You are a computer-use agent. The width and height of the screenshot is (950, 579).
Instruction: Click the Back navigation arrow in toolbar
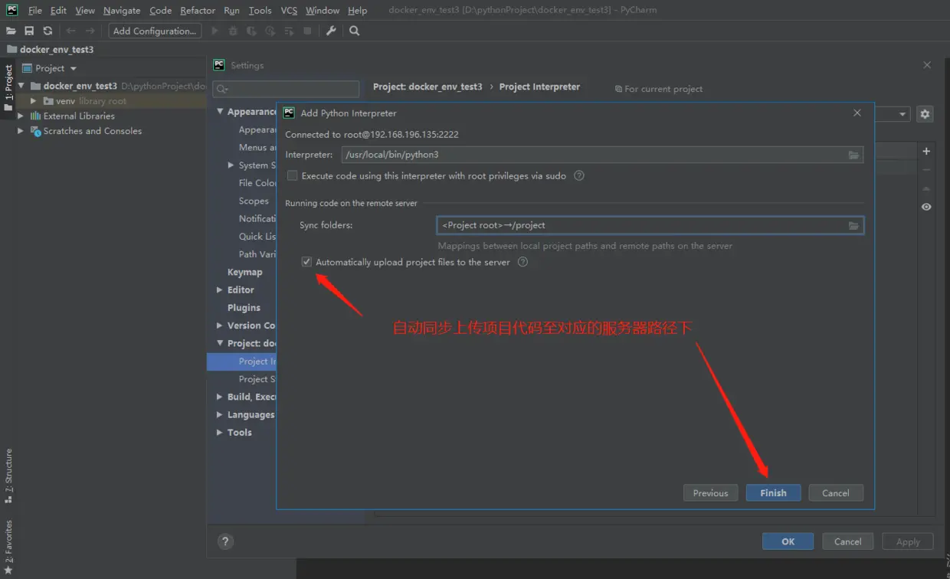[70, 31]
